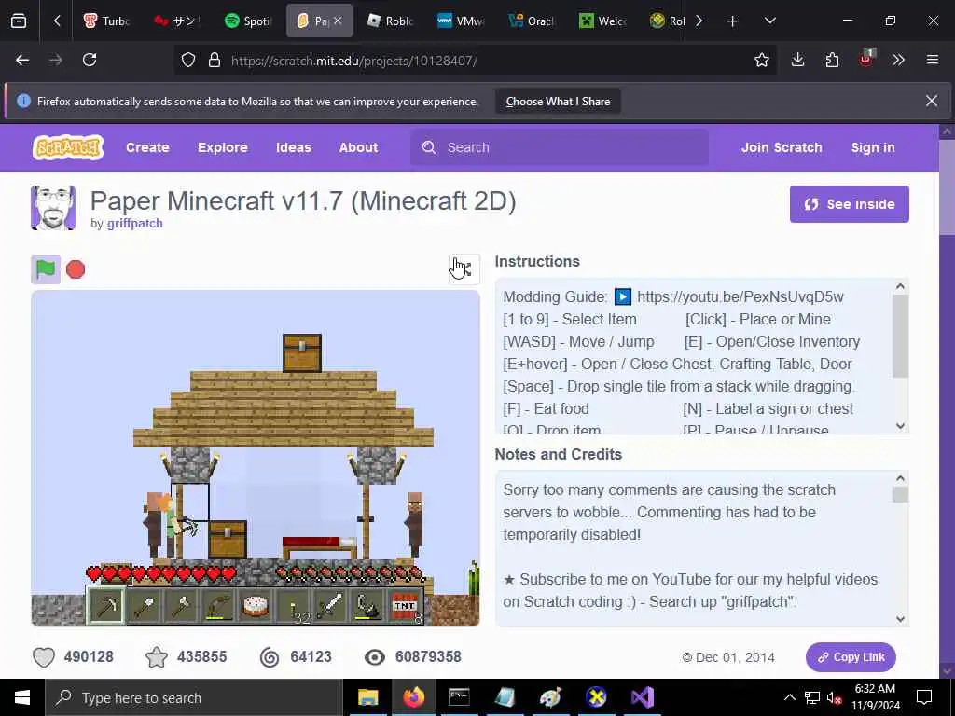This screenshot has height=716, width=955.
Task: Open the griffpatch author link
Action: tap(134, 224)
